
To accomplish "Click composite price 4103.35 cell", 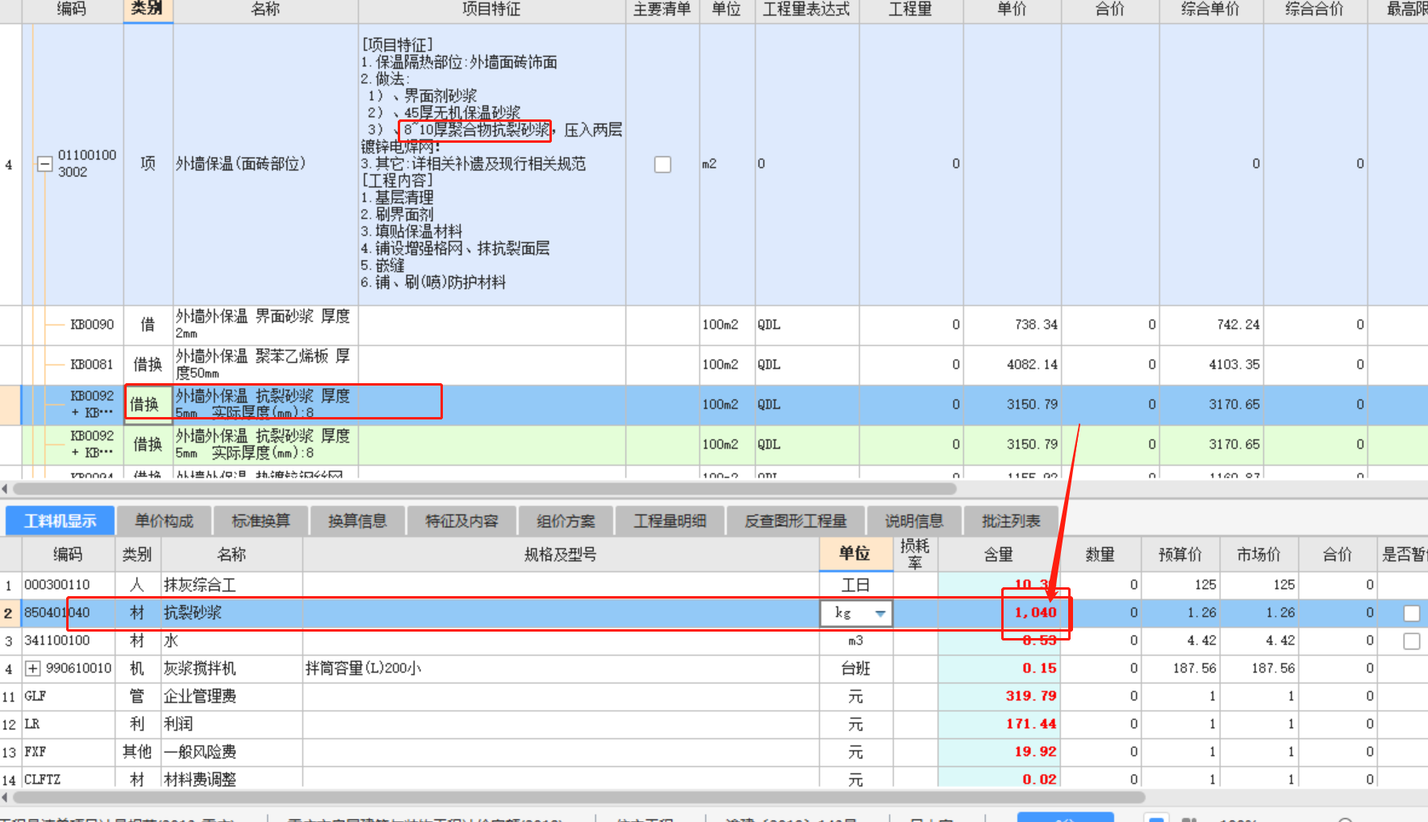I will click(x=1210, y=365).
